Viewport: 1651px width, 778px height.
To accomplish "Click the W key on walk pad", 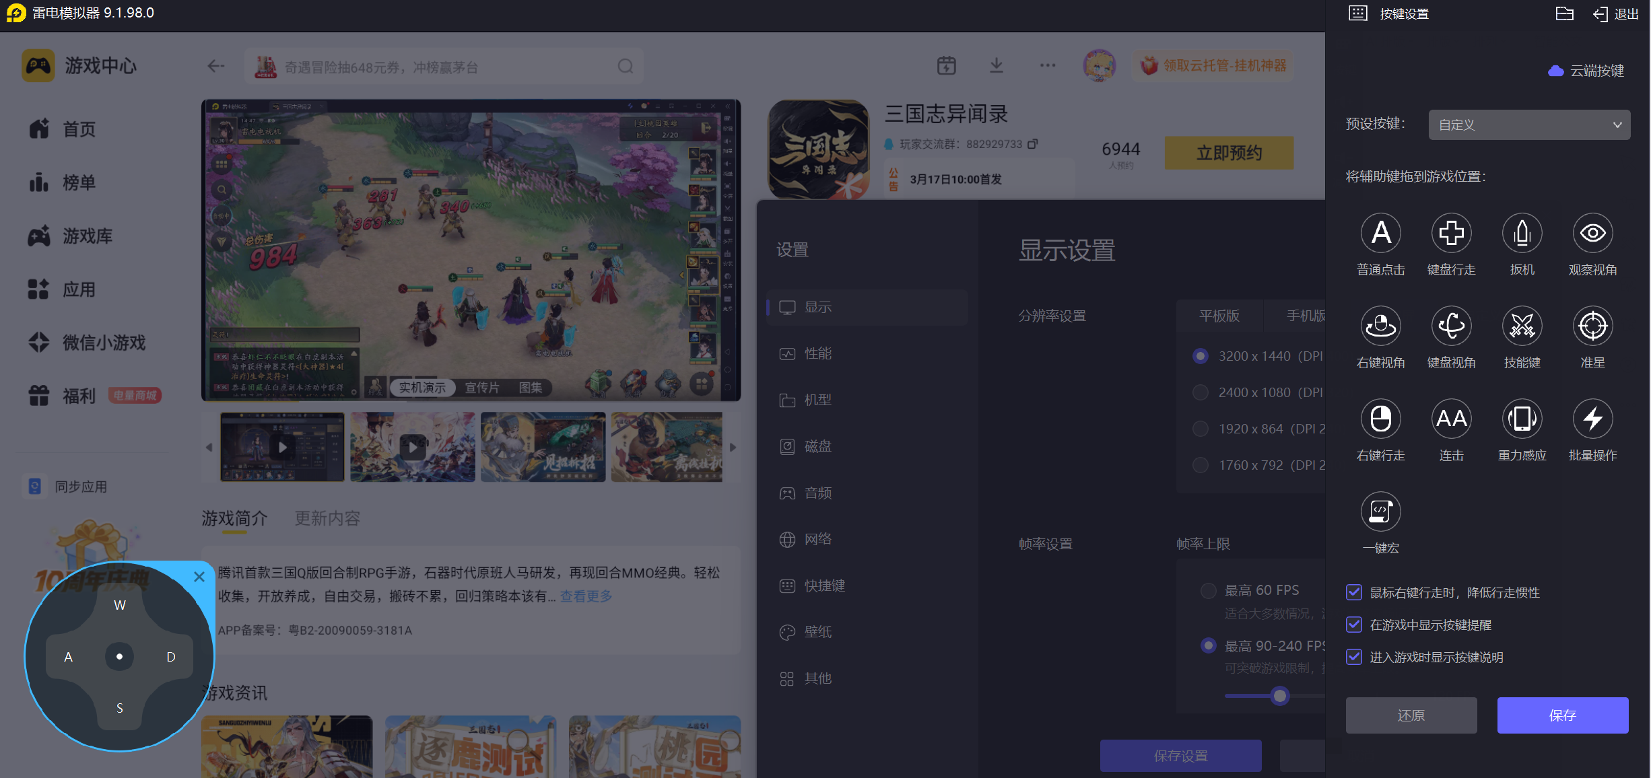I will click(x=120, y=605).
